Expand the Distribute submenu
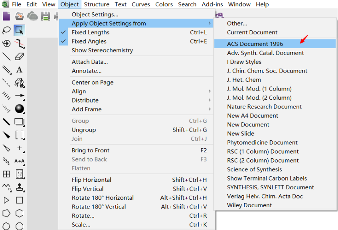This screenshot has width=338, height=230. [85, 100]
